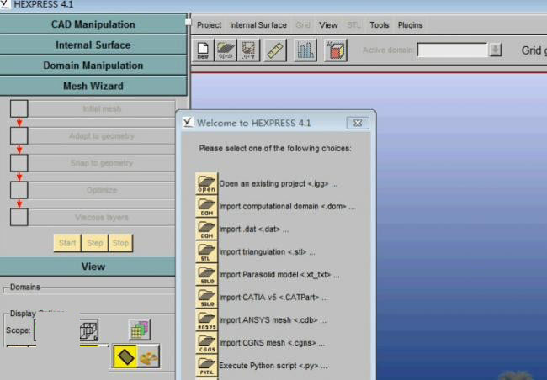Click the Active domain combo box field
This screenshot has width=547, height=380.
click(452, 50)
